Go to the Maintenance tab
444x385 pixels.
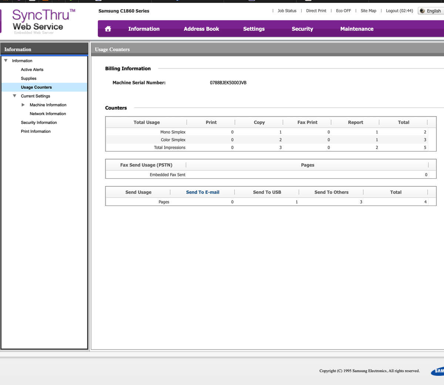357,29
